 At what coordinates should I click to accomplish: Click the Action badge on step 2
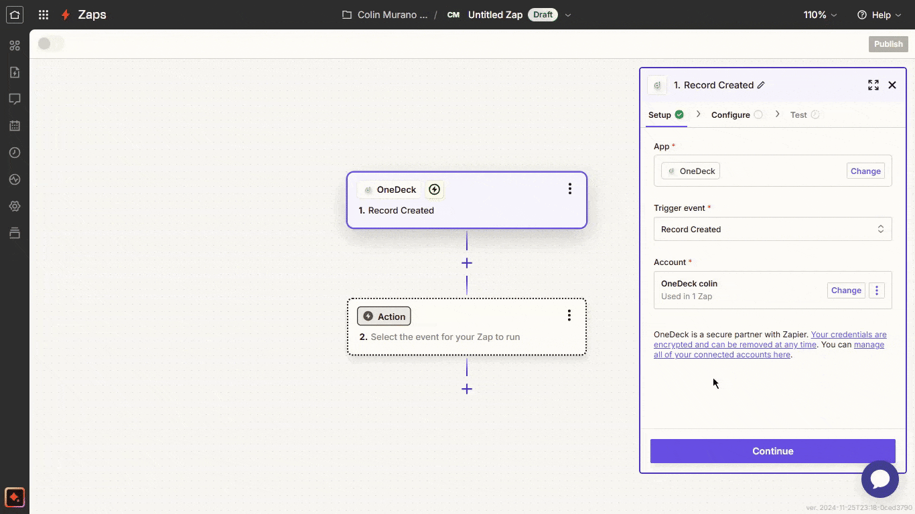384,317
